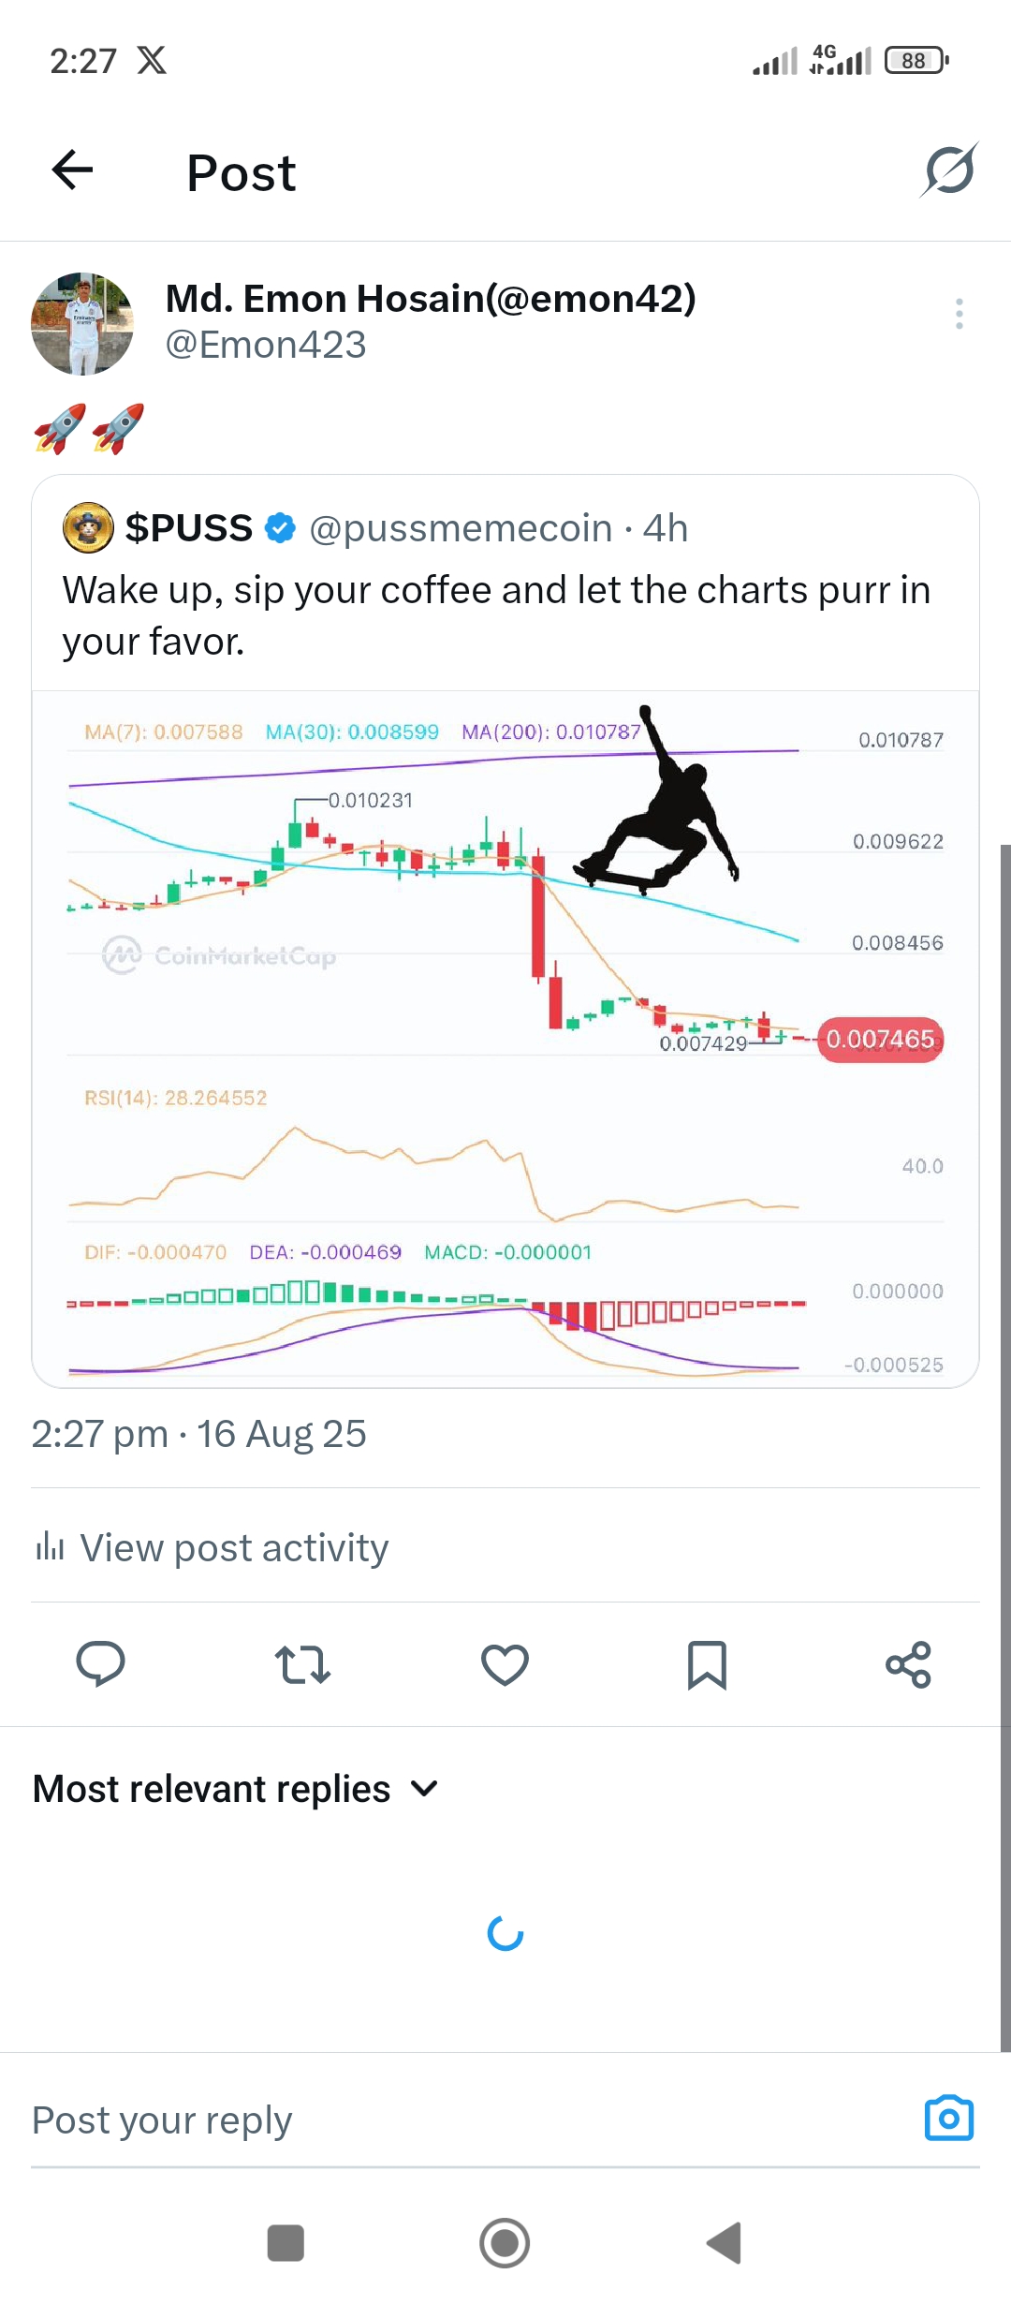Image resolution: width=1011 pixels, height=2304 pixels.
Task: Tap the Android recent apps square
Action: point(286,2243)
